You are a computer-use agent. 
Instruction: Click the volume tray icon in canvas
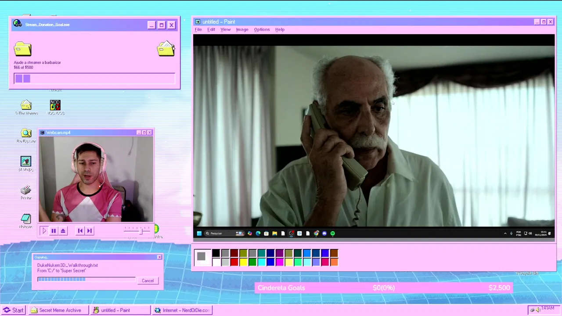click(x=530, y=233)
